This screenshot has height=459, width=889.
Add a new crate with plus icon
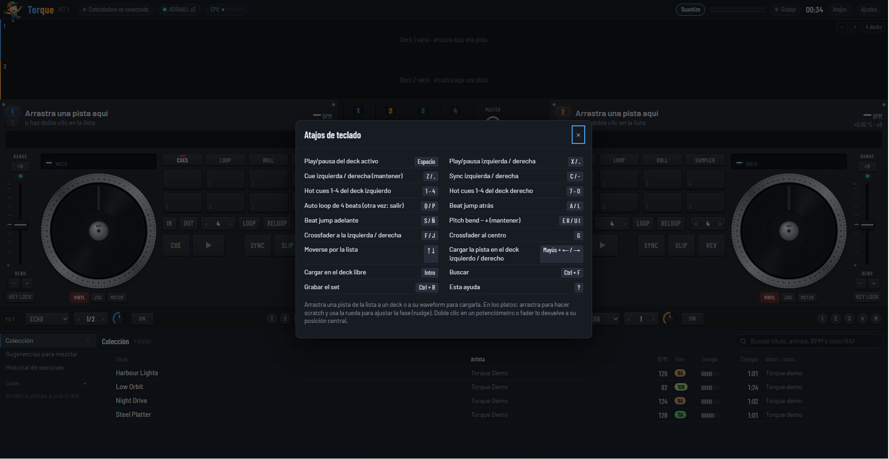85,384
